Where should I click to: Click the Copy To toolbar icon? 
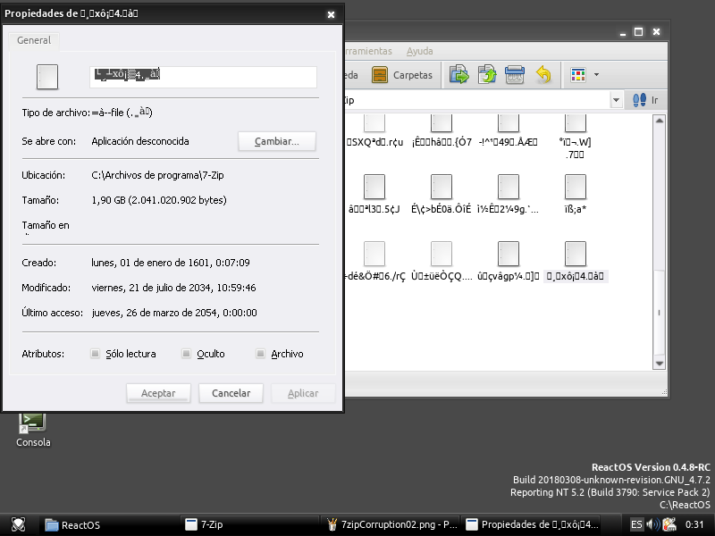[487, 75]
